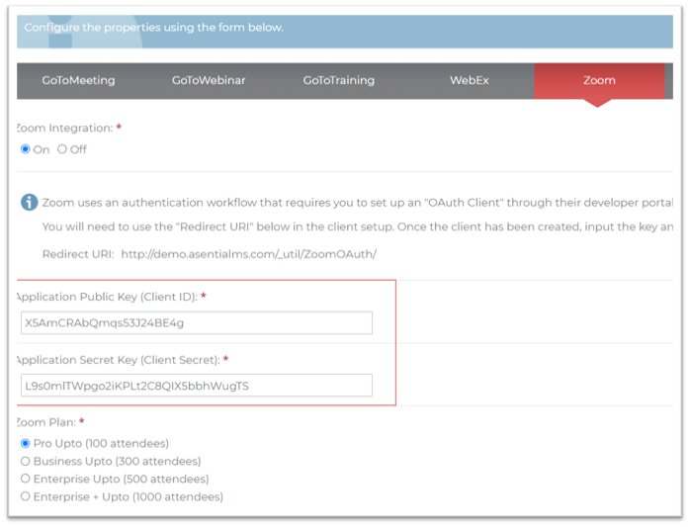
Task: Click the Application Public Key (Client ID) label
Action: coord(108,297)
